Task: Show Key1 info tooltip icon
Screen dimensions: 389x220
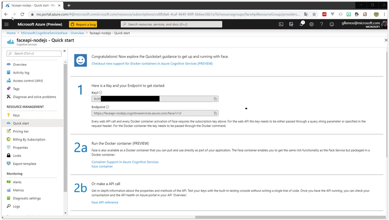Action: coord(101,93)
